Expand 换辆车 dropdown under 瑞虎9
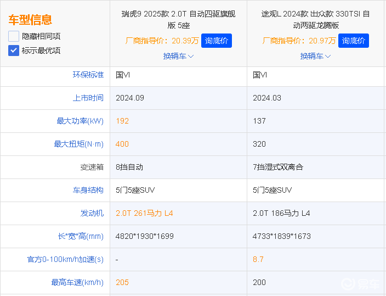The width and height of the screenshot is (386, 296). coord(178,56)
